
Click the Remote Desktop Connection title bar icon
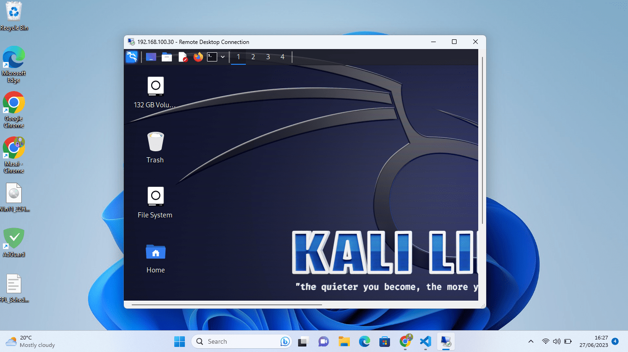pyautogui.click(x=131, y=42)
